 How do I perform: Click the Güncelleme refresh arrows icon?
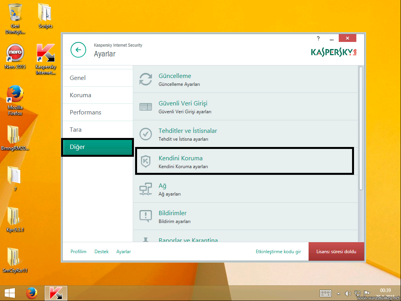[x=146, y=79]
